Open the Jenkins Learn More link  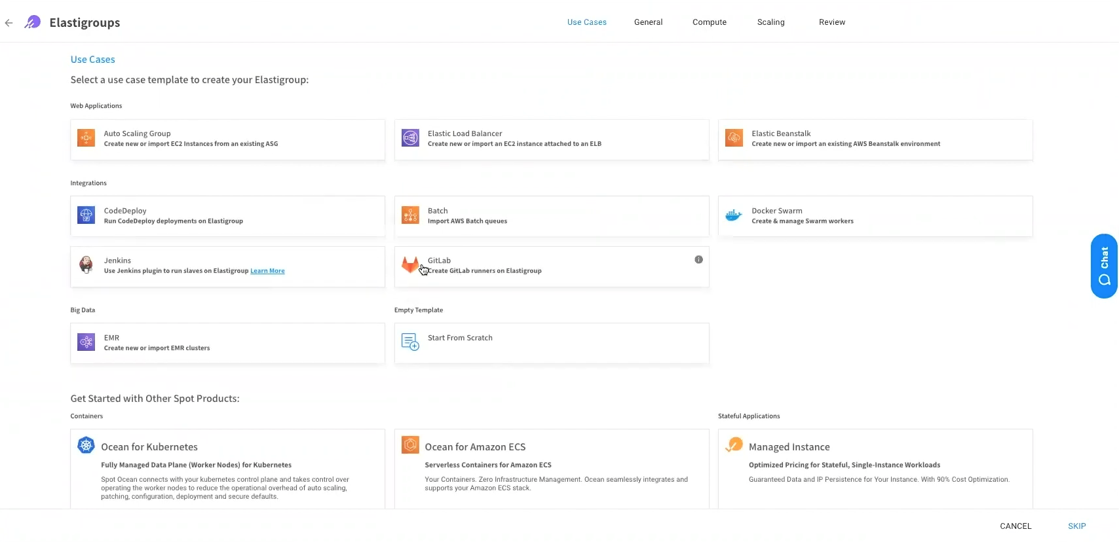pyautogui.click(x=267, y=271)
